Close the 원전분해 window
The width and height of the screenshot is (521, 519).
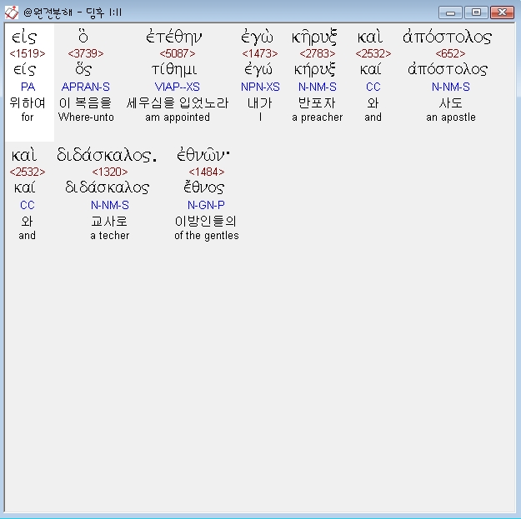pyautogui.click(x=502, y=12)
